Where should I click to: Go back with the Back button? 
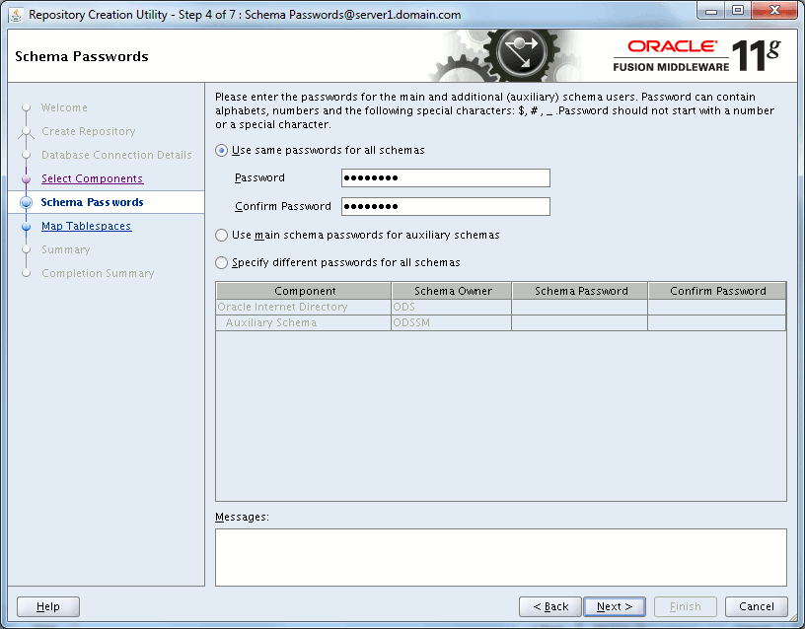tap(550, 606)
